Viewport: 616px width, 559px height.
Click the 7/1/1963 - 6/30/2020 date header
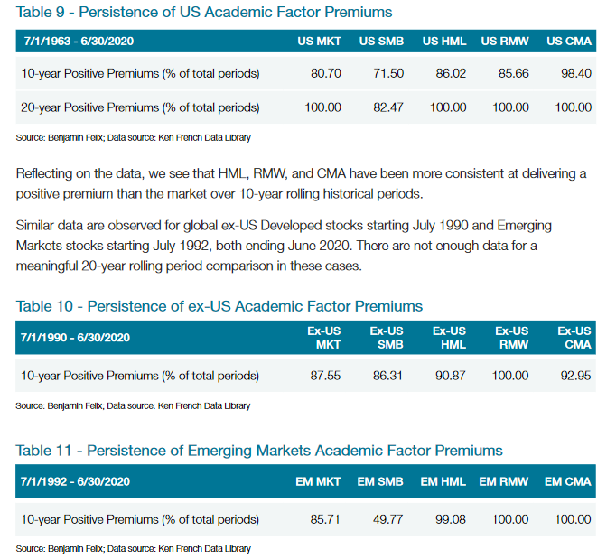(x=76, y=42)
